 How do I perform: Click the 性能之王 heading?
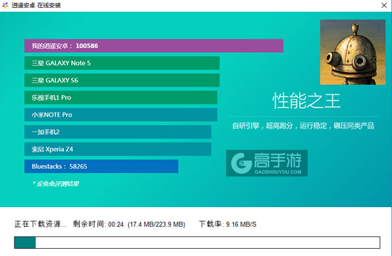(306, 101)
